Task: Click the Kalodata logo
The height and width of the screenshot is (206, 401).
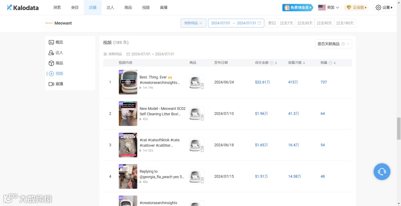Action: [x=23, y=8]
